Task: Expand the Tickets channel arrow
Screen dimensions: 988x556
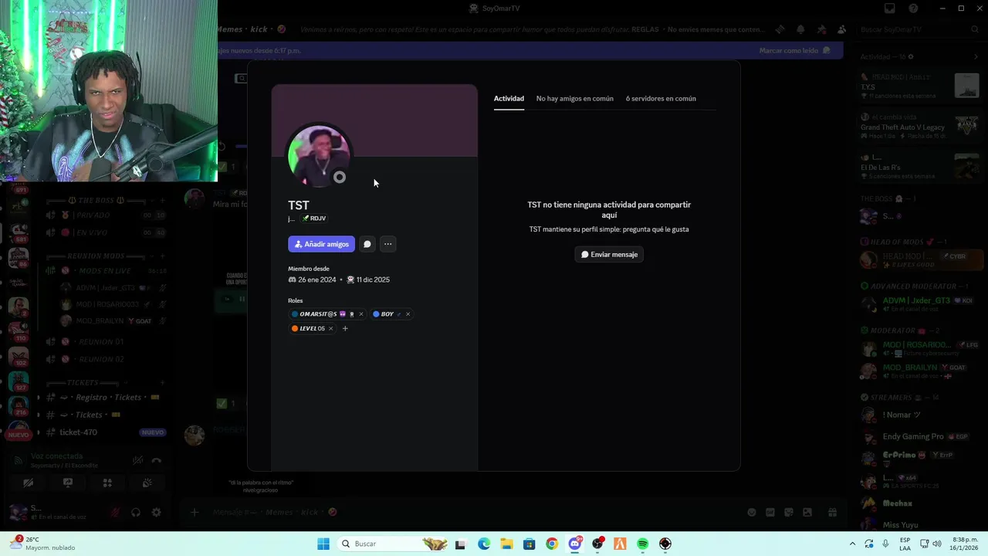Action: [39, 415]
